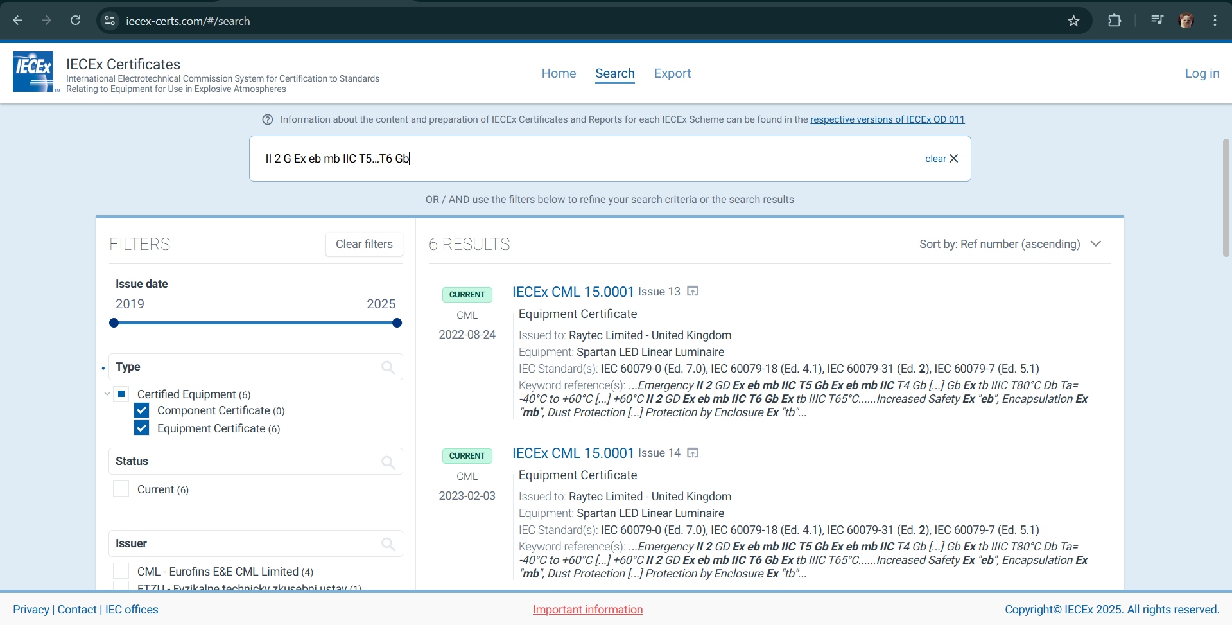Click the browser address bar URL

(x=188, y=21)
